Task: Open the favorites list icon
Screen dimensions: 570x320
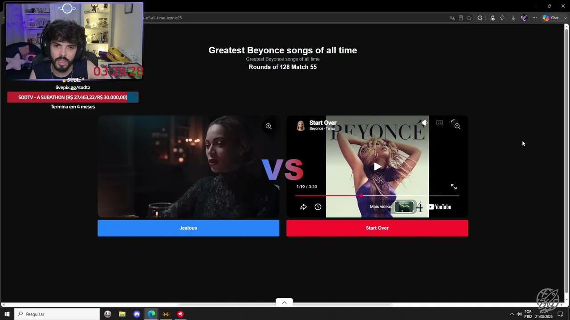Action: pyautogui.click(x=503, y=18)
